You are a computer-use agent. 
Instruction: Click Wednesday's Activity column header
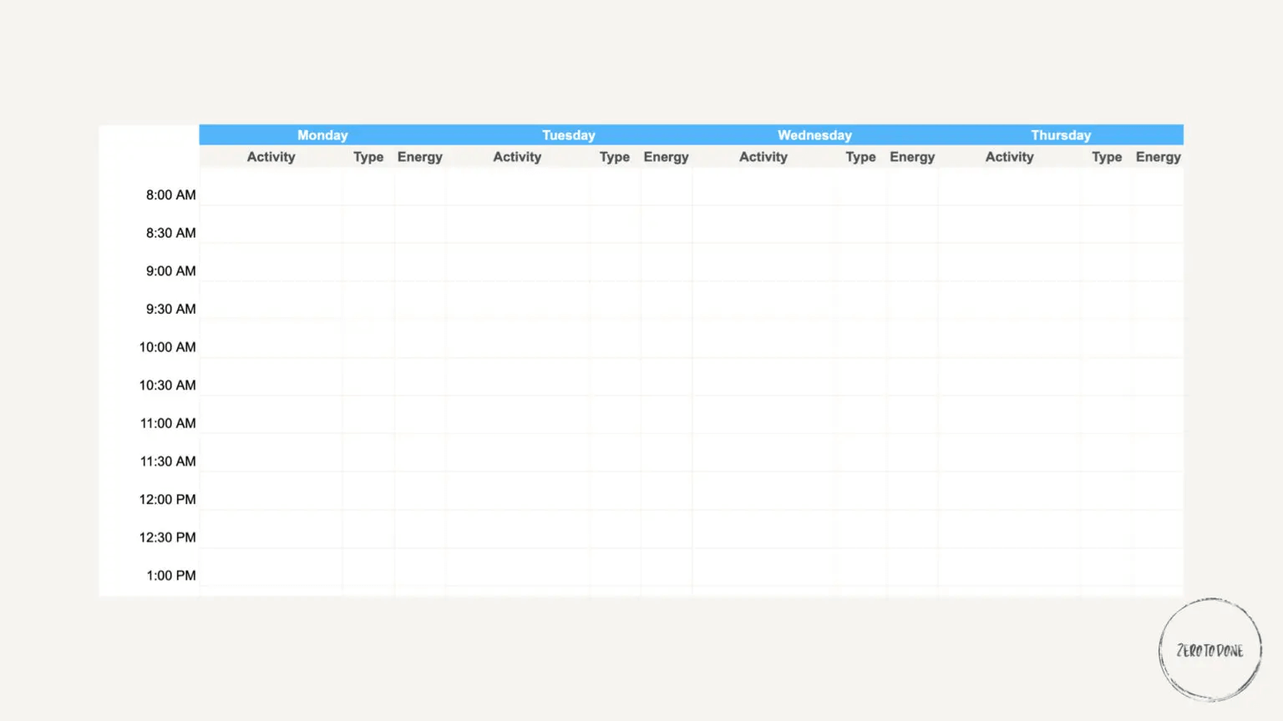click(x=763, y=157)
